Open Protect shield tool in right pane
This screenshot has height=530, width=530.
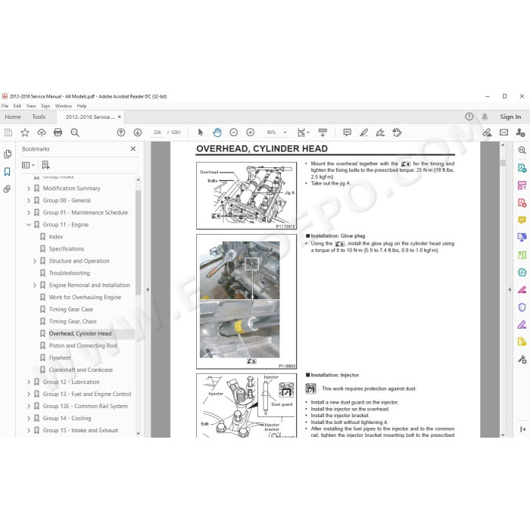pyautogui.click(x=522, y=307)
